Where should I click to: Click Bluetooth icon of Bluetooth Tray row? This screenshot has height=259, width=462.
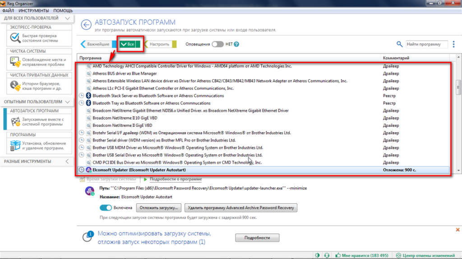(88, 103)
